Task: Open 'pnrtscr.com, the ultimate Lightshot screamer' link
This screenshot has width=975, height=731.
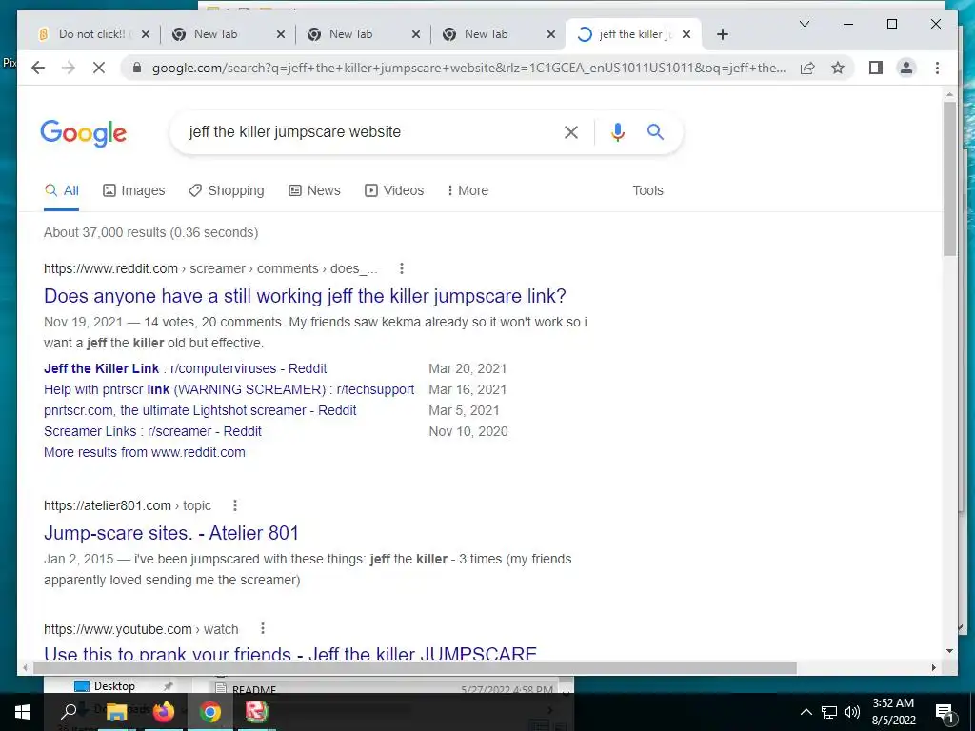Action: 200,410
